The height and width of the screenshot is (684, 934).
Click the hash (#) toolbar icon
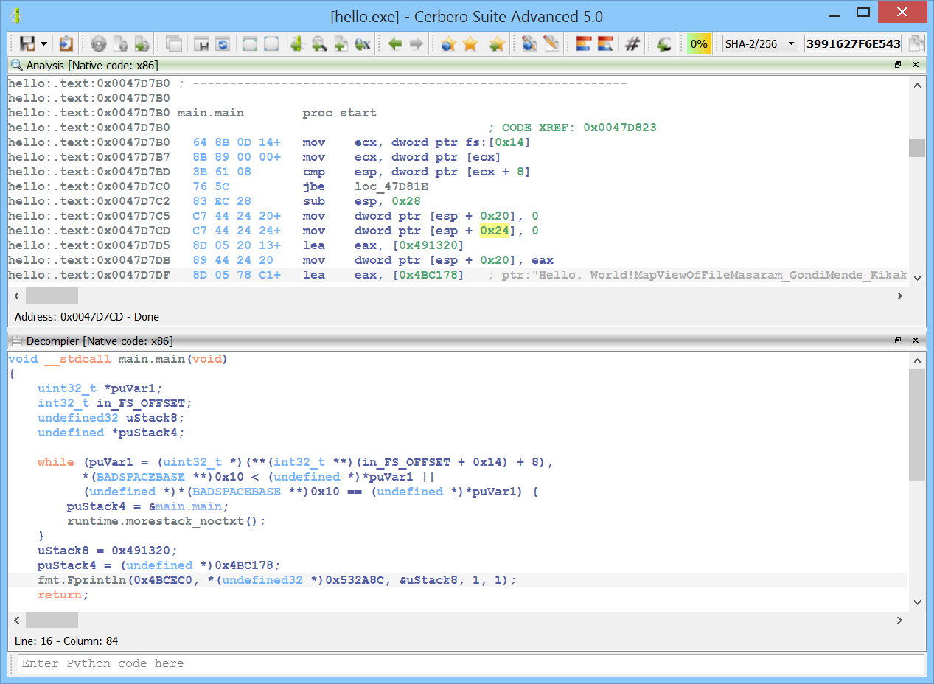click(x=632, y=43)
